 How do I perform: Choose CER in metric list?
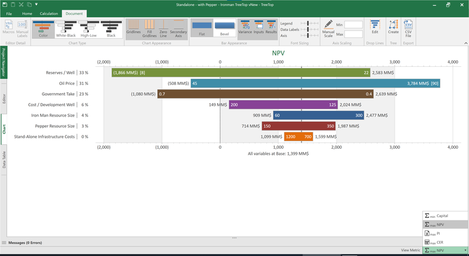(445, 242)
